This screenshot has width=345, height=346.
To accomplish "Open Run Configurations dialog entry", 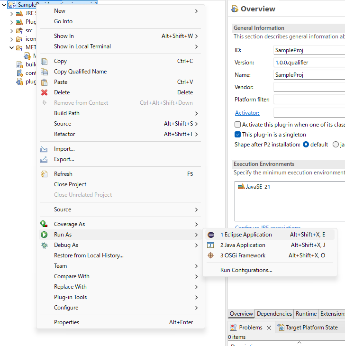I will (x=270, y=270).
